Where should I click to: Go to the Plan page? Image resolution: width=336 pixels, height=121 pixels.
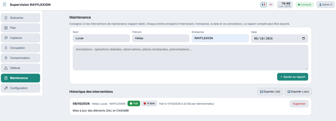(20, 28)
